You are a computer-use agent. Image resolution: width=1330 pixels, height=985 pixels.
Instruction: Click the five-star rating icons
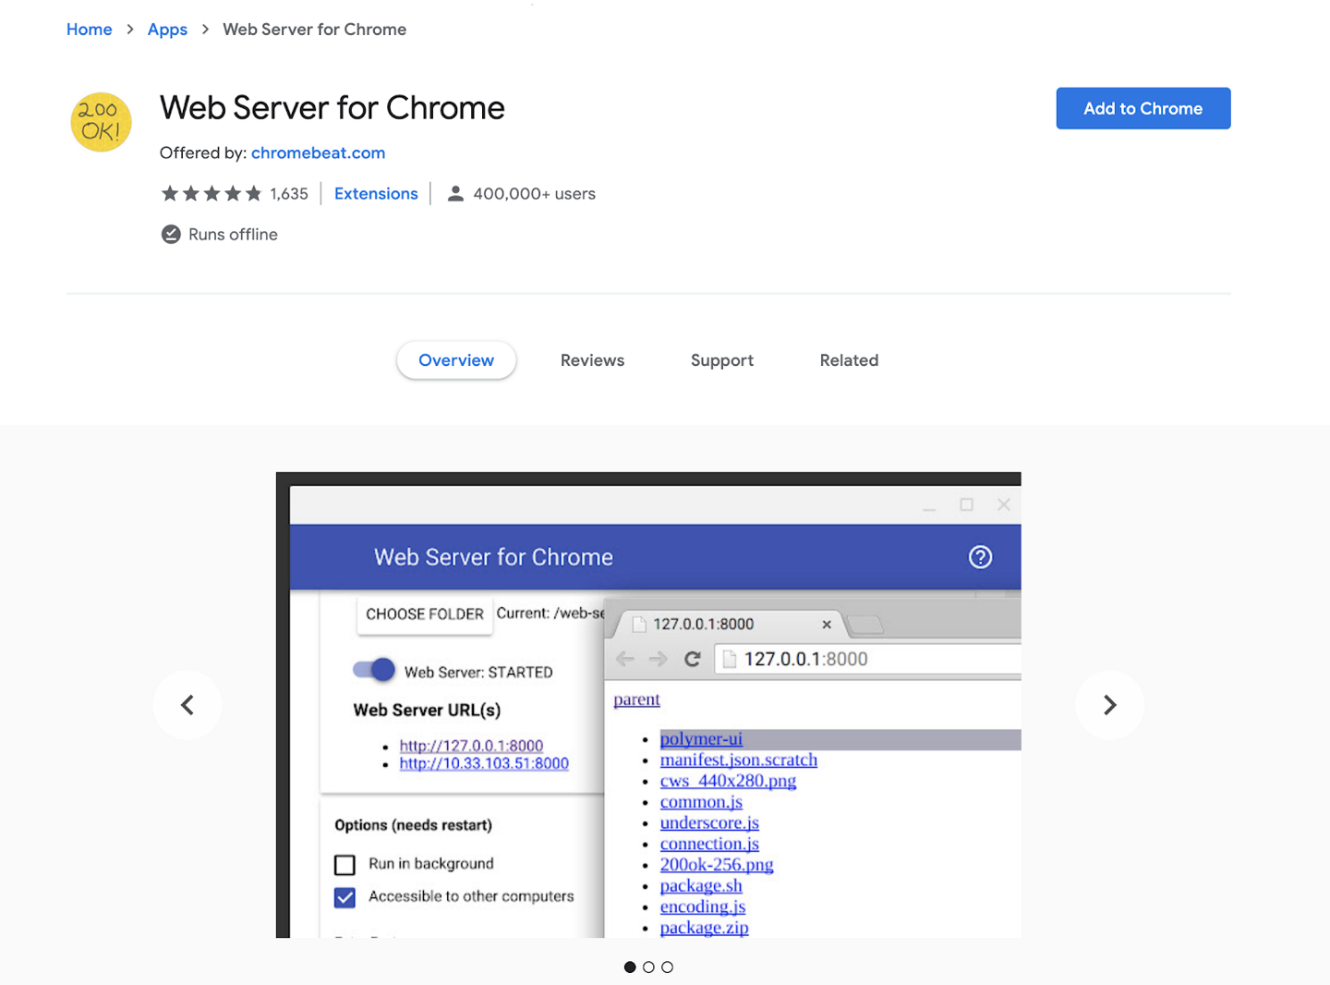click(212, 194)
